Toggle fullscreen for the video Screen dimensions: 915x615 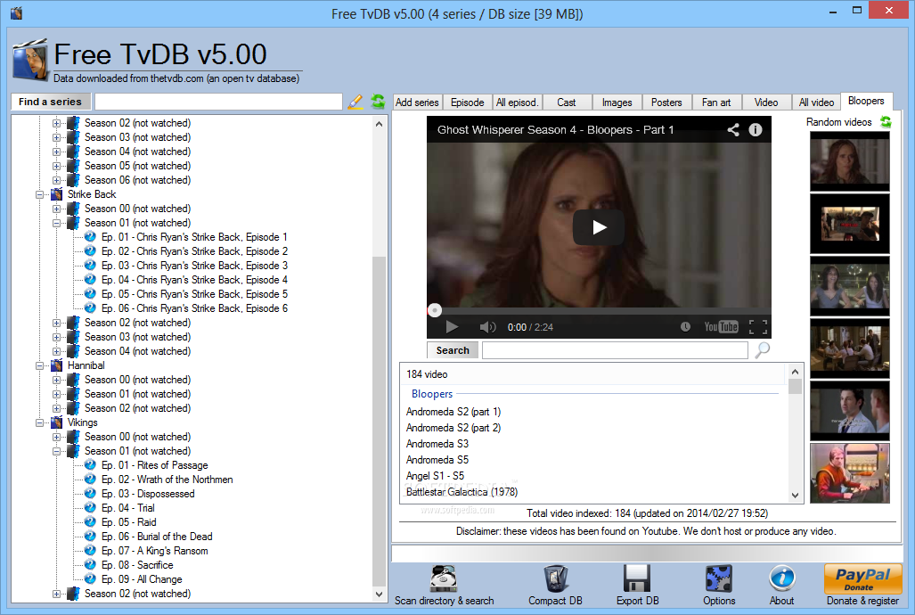(758, 326)
